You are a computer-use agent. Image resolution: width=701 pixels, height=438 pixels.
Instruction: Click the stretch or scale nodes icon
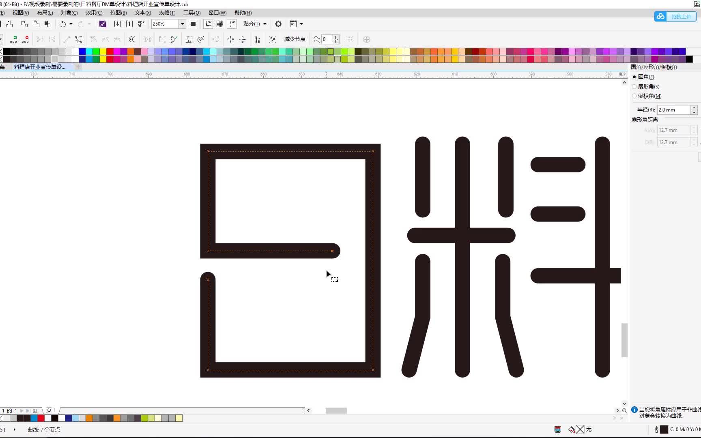click(189, 39)
